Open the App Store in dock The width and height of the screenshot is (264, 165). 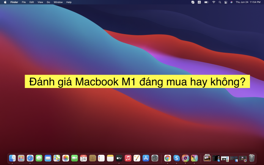pyautogui.click(x=146, y=158)
